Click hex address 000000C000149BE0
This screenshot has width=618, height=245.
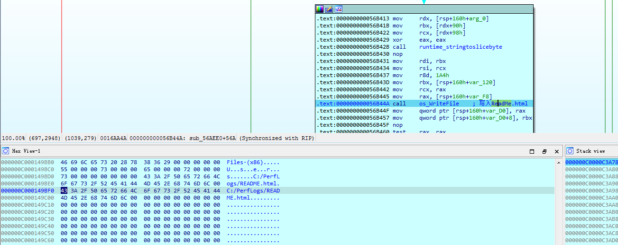(x=28, y=183)
